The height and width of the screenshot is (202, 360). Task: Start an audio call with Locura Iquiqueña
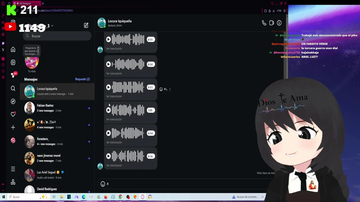(x=264, y=23)
